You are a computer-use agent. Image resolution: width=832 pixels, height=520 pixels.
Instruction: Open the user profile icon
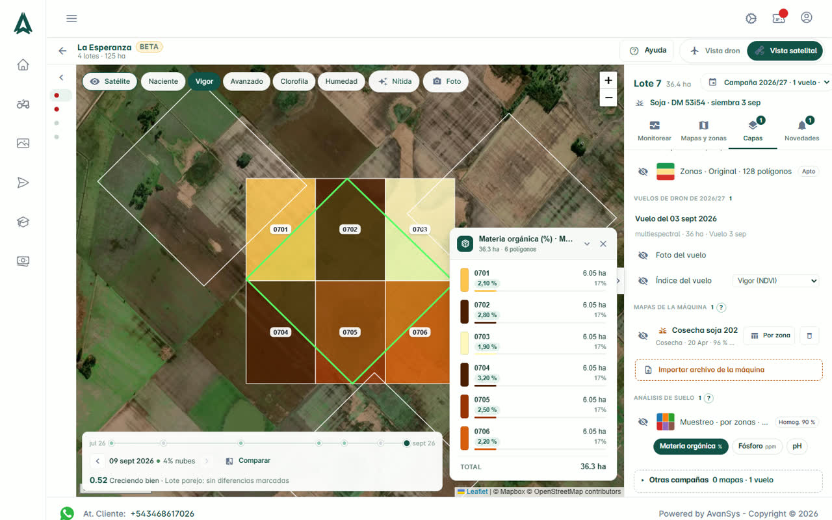point(807,18)
